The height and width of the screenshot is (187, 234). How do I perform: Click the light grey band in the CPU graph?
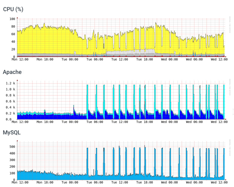127,52
